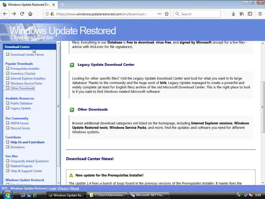Open the Firefox downloads panel
Screen dimensions: 265x199
click(233, 14)
